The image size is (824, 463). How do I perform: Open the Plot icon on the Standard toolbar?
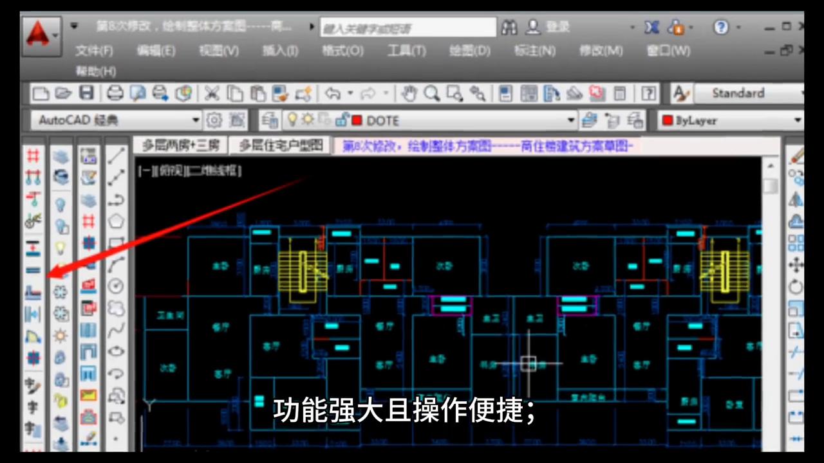pos(115,93)
